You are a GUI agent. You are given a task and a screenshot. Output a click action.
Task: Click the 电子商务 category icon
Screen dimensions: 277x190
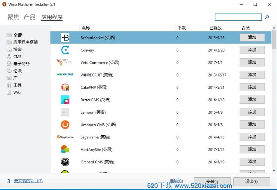[9, 64]
